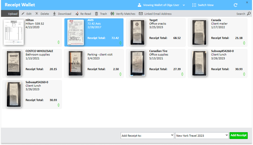Viewport: 253px width, 145px height.
Task: Select the Verify Matches label
Action: click(x=125, y=14)
